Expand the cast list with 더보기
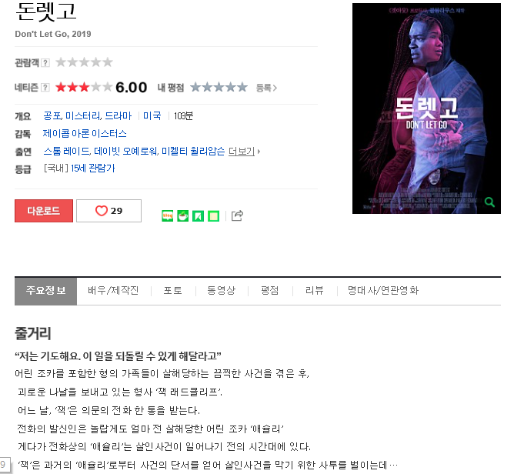Image resolution: width=524 pixels, height=474 pixels. coord(244,152)
